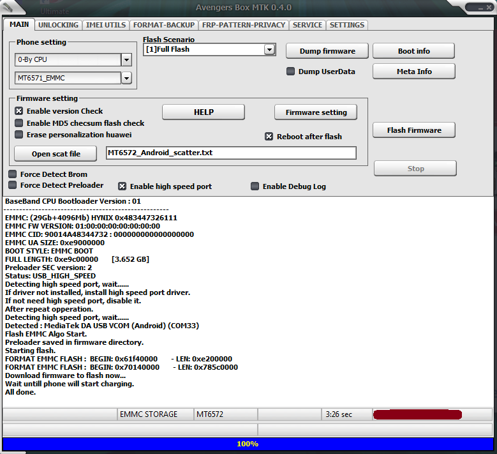Click Open scat file button

point(56,154)
